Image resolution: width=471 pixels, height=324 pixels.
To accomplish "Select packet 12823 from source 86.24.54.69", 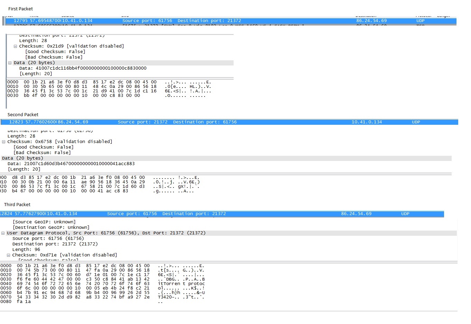I will click(229, 122).
